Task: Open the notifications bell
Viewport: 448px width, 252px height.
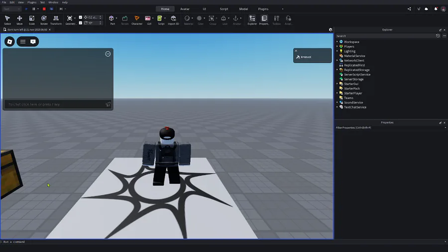Action: pyautogui.click(x=436, y=9)
